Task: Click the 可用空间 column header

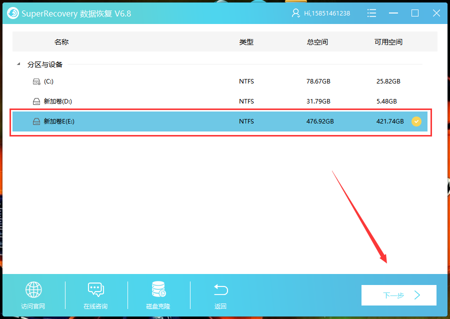Action: click(x=388, y=42)
